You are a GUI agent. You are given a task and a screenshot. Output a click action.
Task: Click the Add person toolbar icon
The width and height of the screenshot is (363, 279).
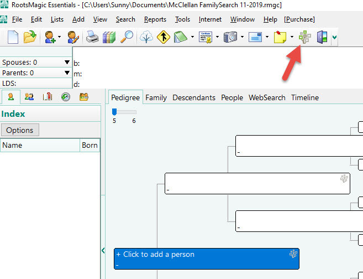(50, 37)
